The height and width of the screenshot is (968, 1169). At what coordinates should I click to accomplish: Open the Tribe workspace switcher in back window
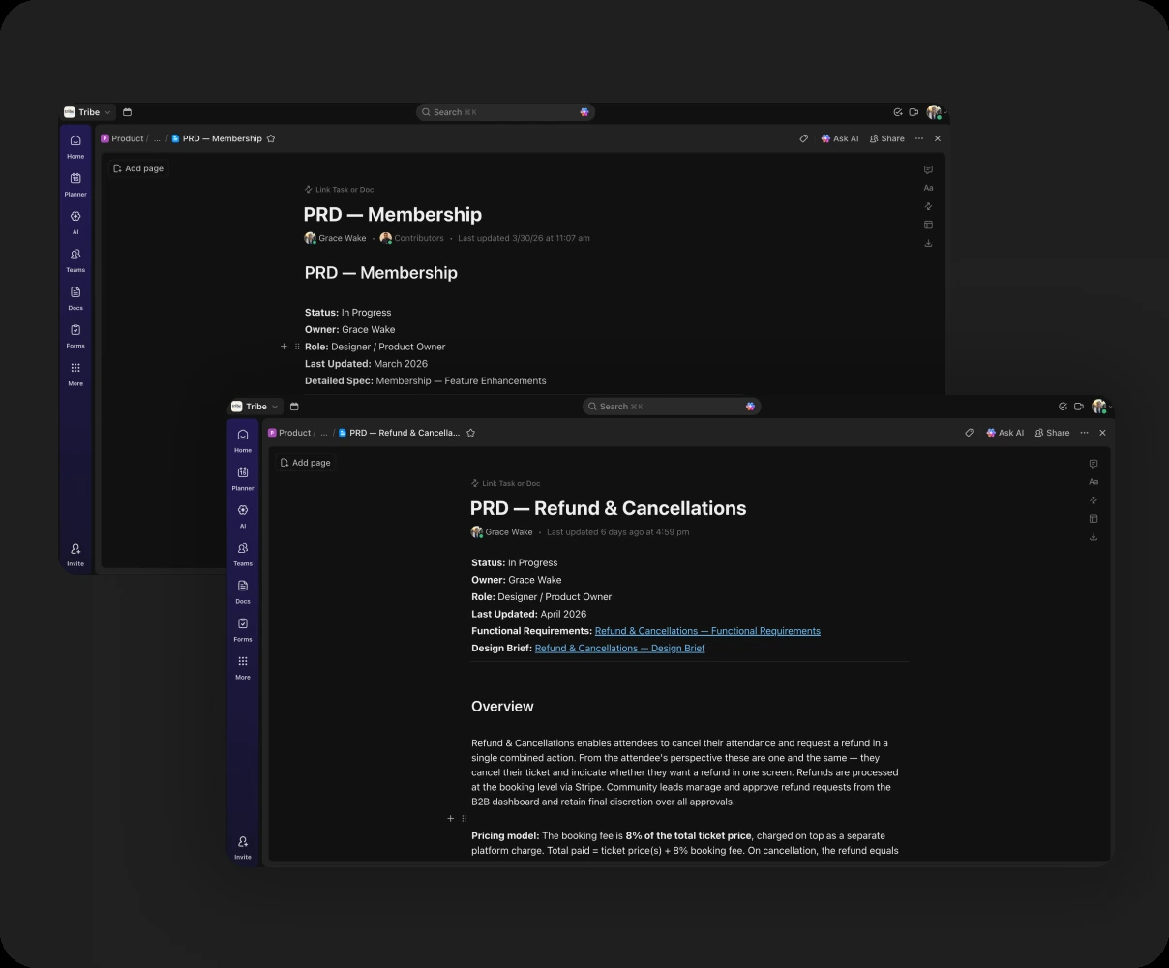(x=89, y=112)
